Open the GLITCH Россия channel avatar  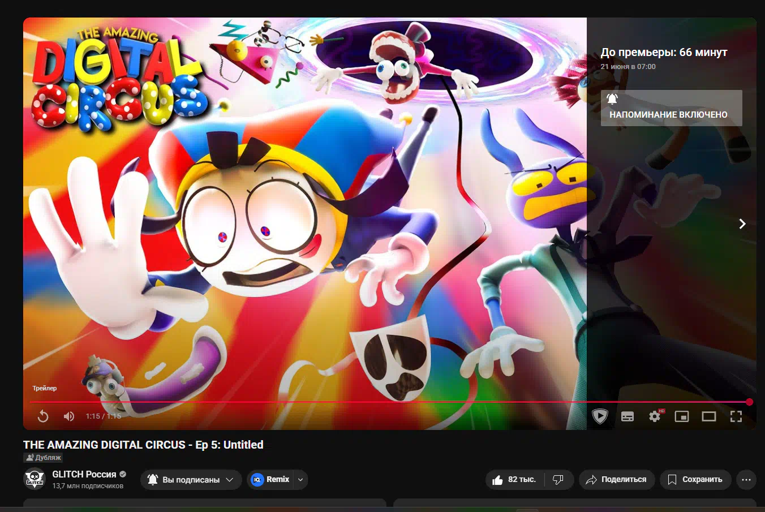coord(35,479)
